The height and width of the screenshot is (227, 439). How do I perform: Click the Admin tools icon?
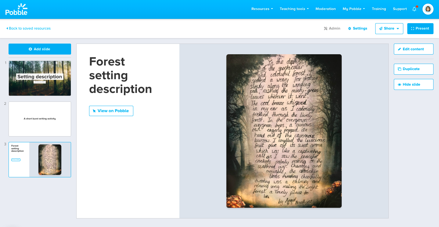pos(326,28)
